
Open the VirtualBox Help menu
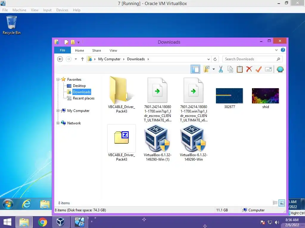pos(77,10)
